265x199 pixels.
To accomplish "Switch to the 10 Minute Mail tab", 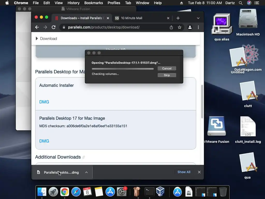I will (x=142, y=18).
